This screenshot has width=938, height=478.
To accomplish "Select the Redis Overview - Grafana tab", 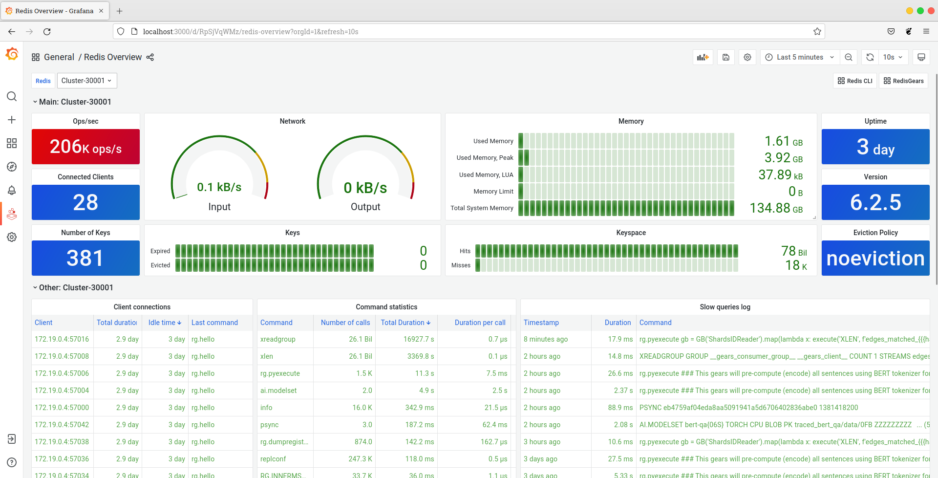I will click(54, 11).
